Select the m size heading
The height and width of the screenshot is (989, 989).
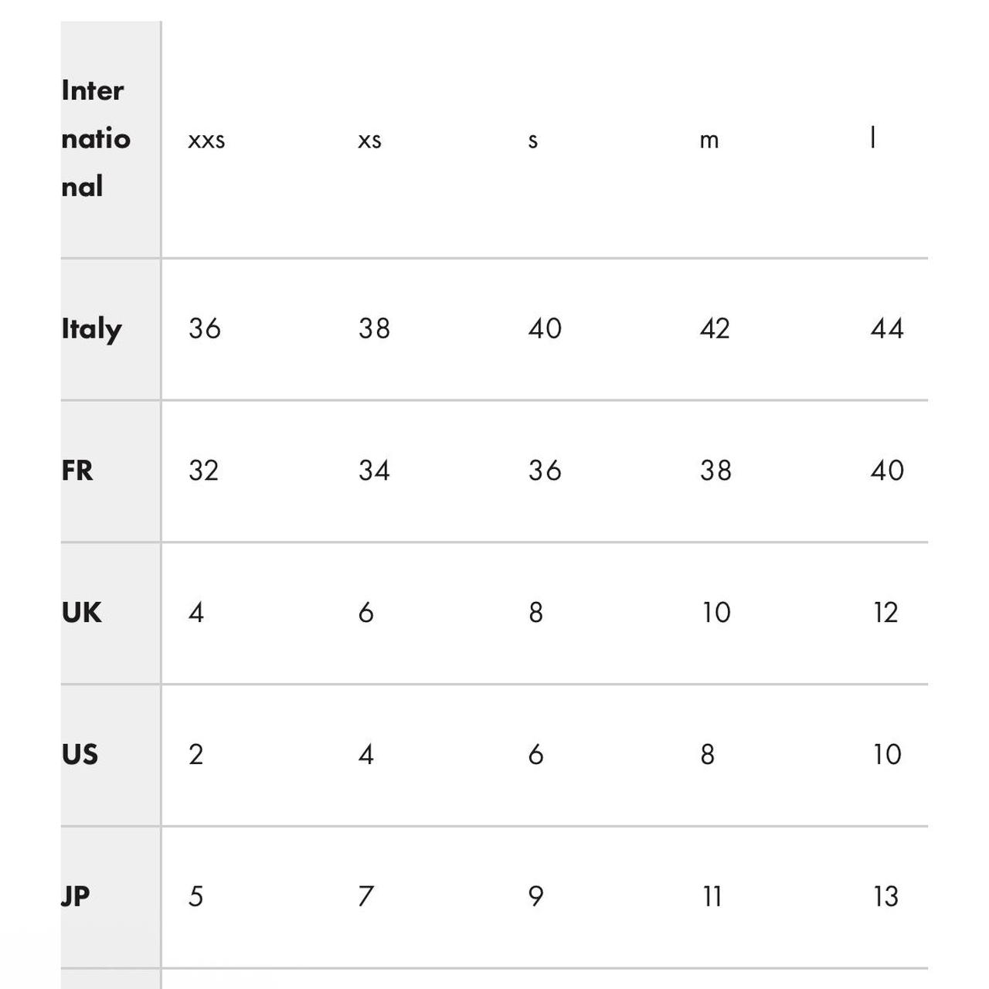point(709,141)
